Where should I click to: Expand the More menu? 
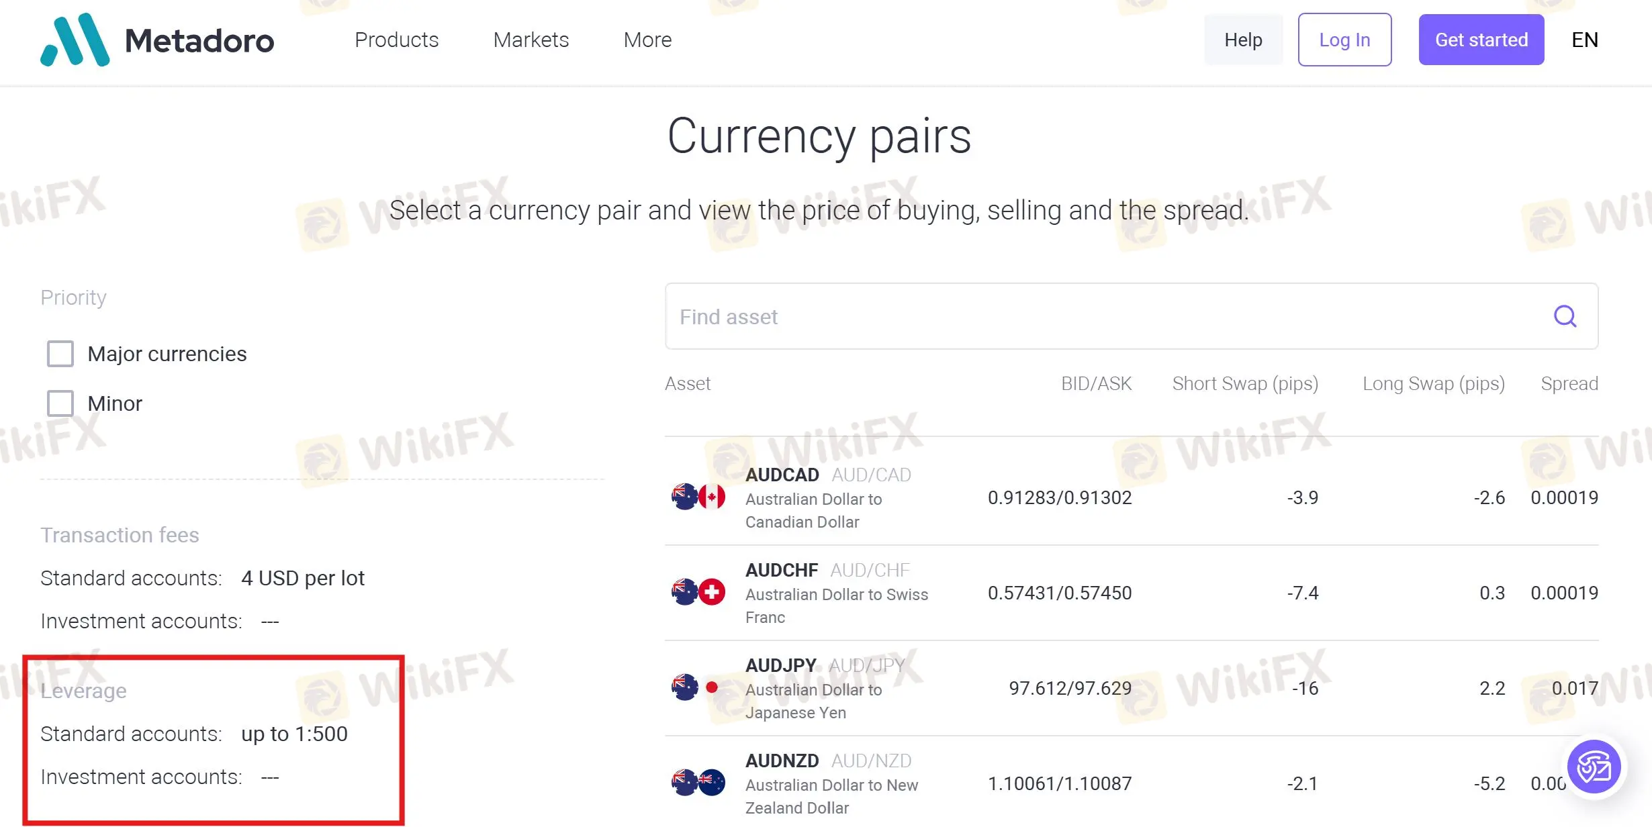point(647,40)
